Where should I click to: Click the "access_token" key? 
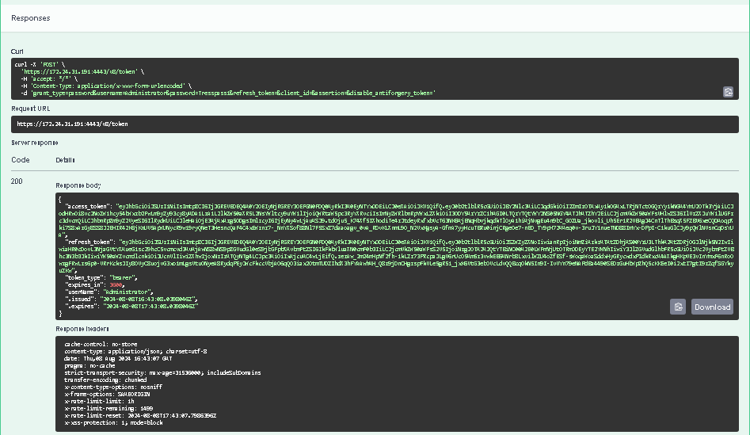click(x=89, y=207)
